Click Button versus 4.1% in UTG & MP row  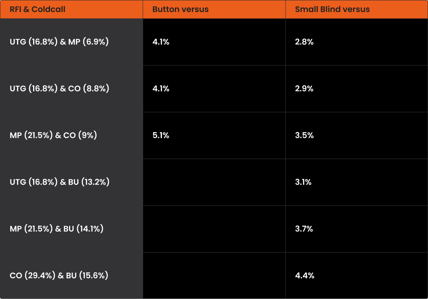coord(161,42)
